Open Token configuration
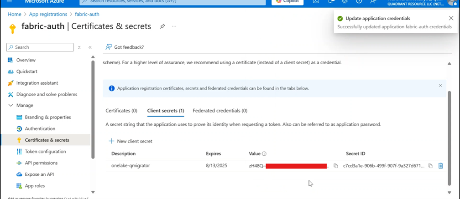 [46, 151]
